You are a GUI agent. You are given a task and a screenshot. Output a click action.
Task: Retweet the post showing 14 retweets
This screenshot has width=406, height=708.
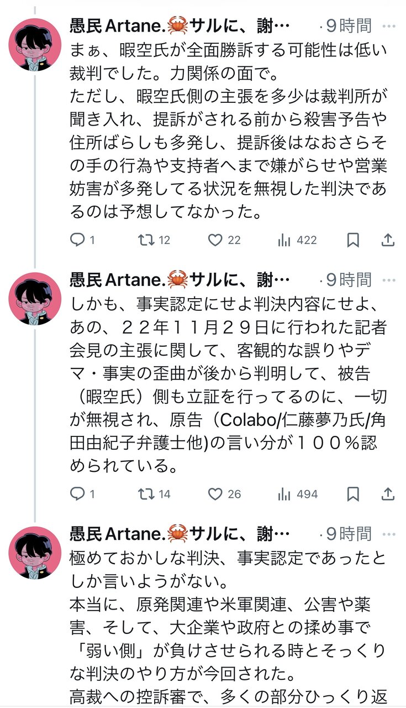point(154,494)
